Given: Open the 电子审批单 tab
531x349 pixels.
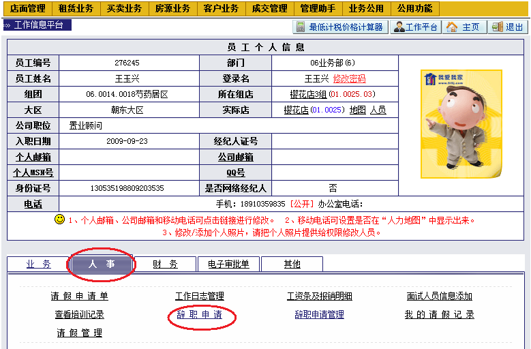Looking at the screenshot, I should [x=228, y=264].
